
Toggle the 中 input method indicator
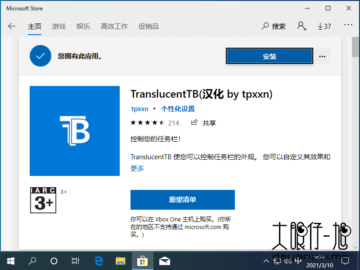pyautogui.click(x=298, y=261)
